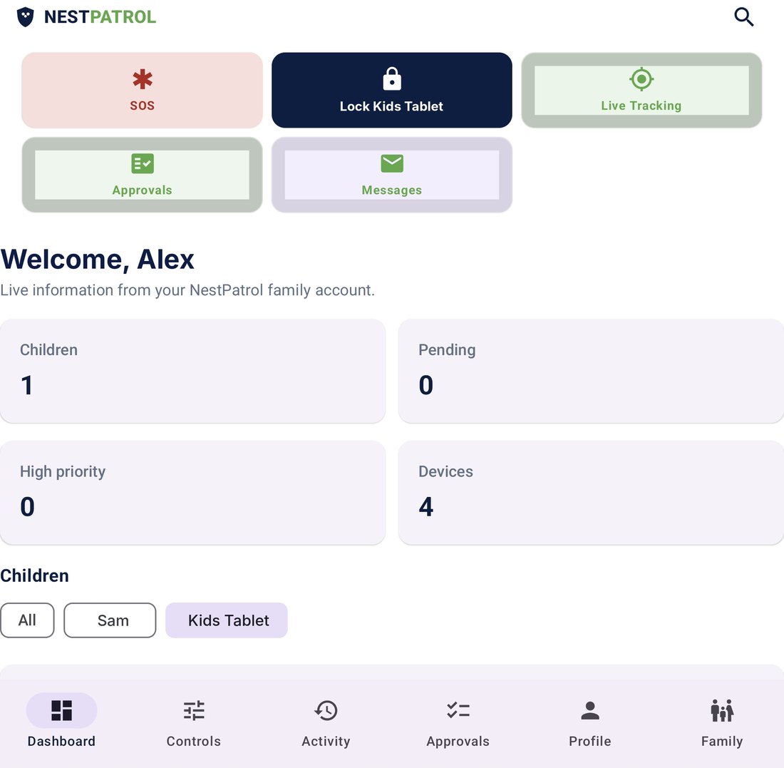The width and height of the screenshot is (784, 768).
Task: Switch to the Activity tab
Action: point(326,721)
